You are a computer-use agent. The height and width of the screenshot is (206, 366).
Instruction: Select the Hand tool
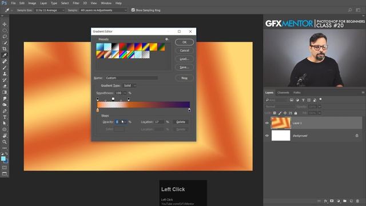click(x=5, y=136)
